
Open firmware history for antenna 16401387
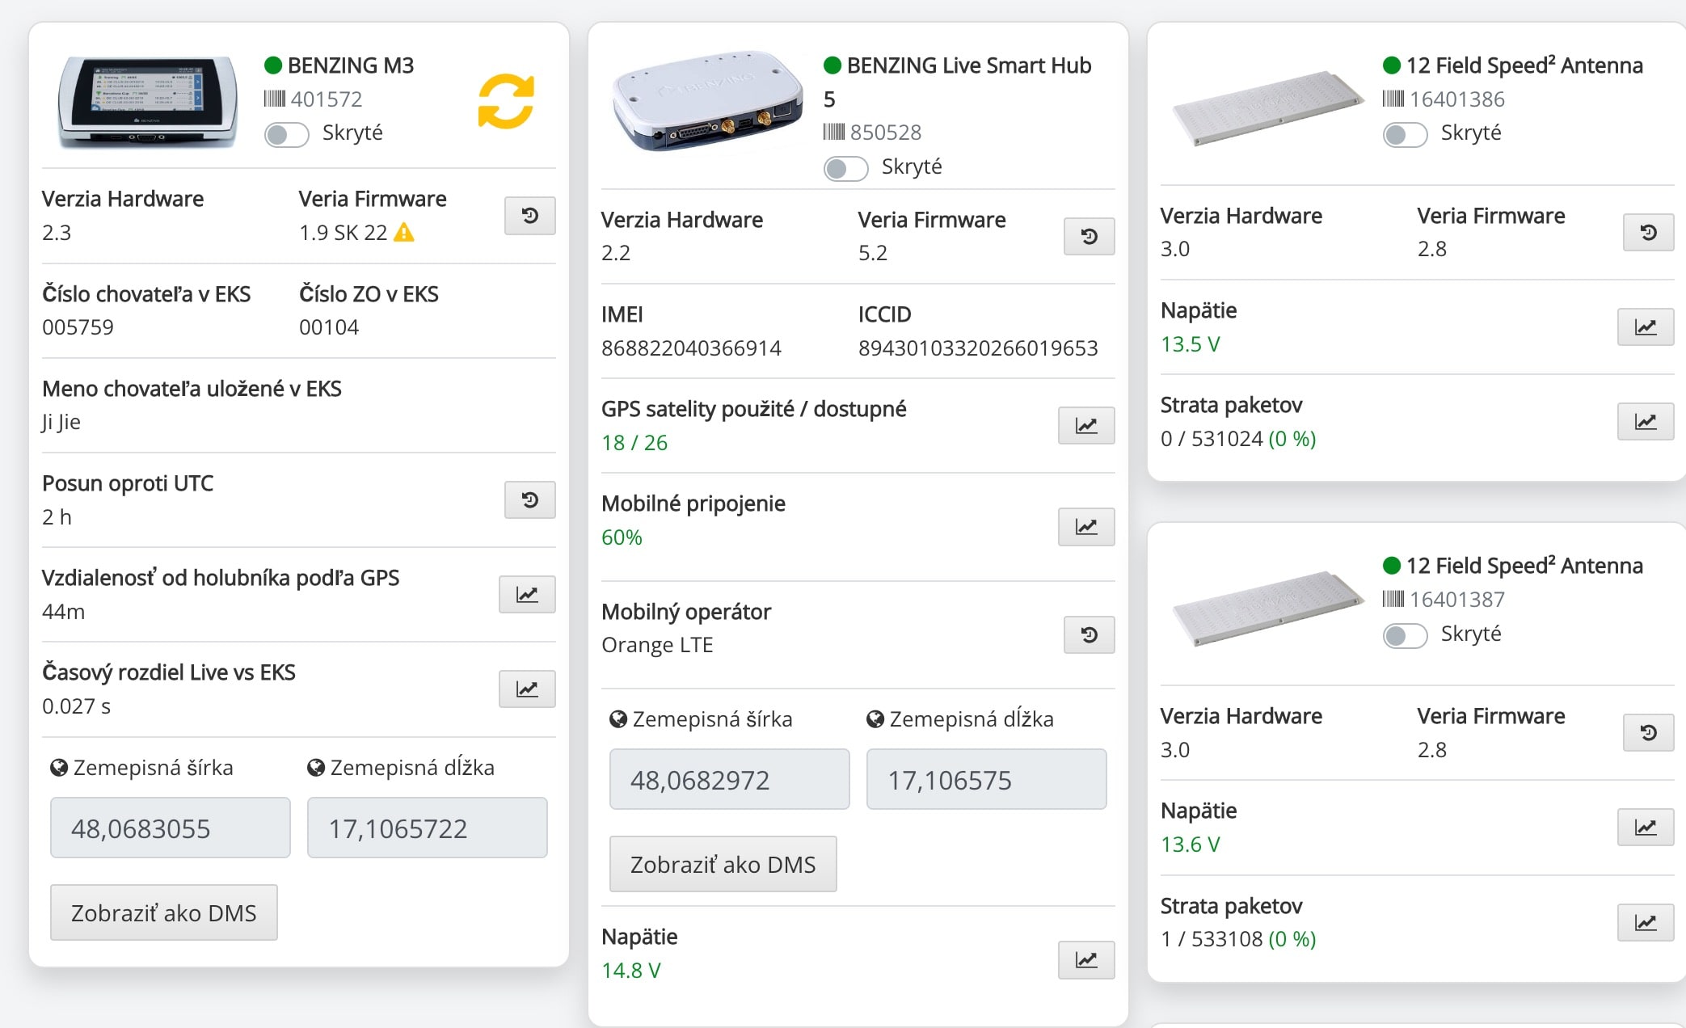tap(1648, 733)
